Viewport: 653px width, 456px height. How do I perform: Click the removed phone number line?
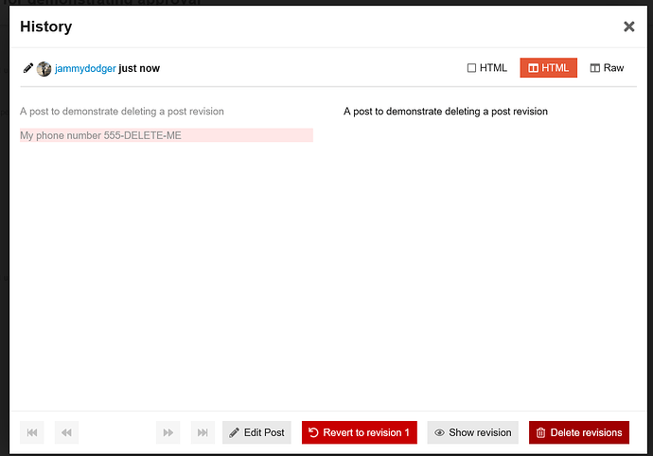167,135
